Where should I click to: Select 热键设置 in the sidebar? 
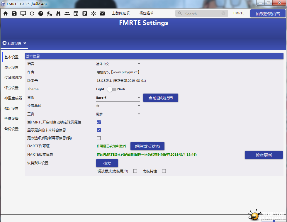click(x=11, y=119)
